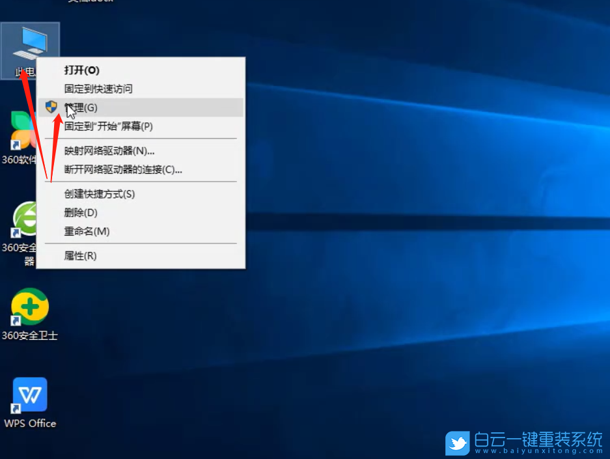Choose 管理(G) from the menu
Viewport: 610px width, 459px height.
click(81, 107)
